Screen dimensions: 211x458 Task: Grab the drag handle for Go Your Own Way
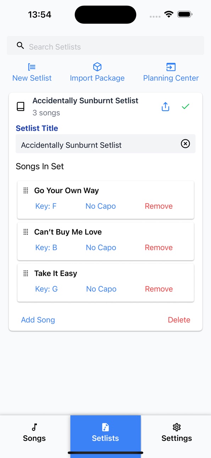point(26,191)
